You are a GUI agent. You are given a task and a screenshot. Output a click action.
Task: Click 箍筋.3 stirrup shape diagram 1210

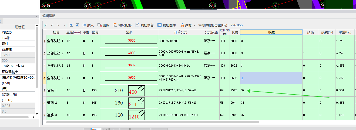pyautogui.click(x=136, y=115)
